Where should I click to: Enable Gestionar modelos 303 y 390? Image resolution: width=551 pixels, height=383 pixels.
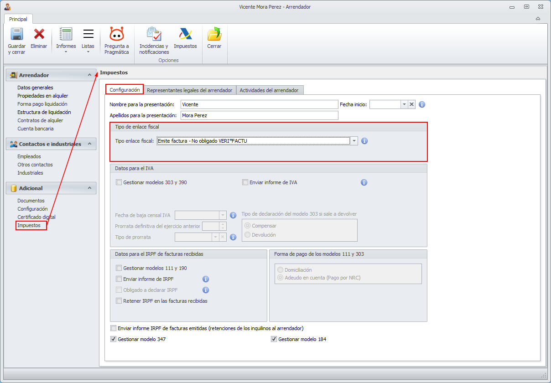[119, 182]
